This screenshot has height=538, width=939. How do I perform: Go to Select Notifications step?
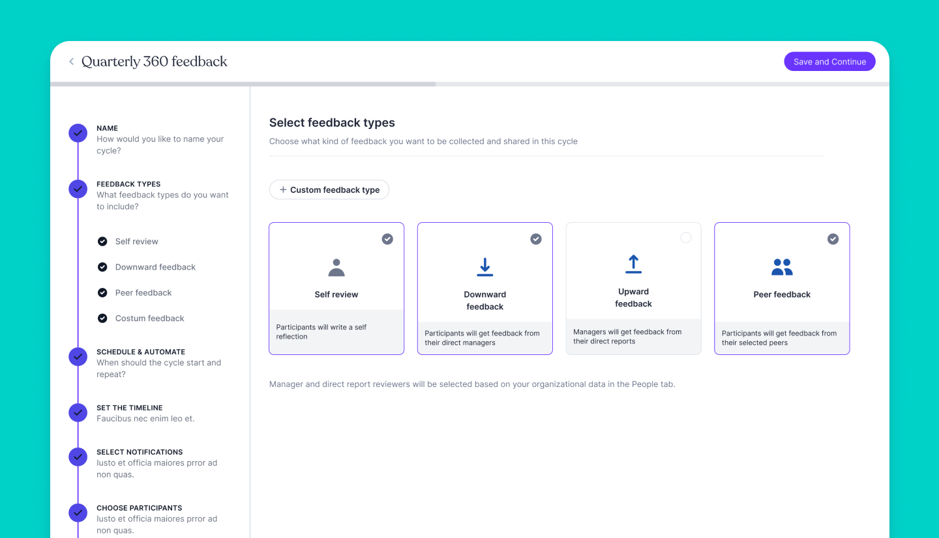tap(140, 452)
